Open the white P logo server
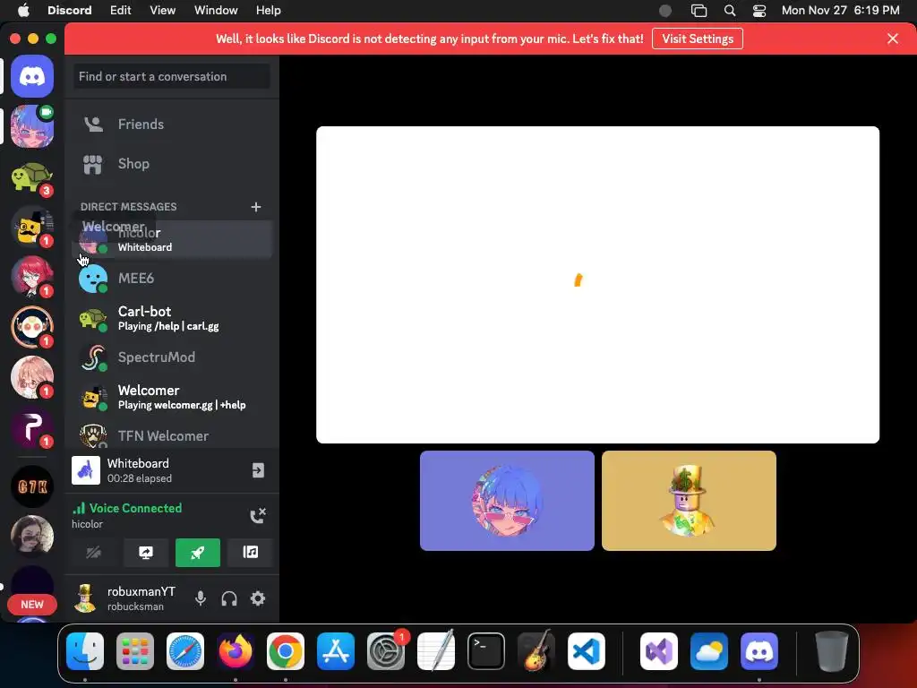Image resolution: width=917 pixels, height=688 pixels. coord(32,428)
